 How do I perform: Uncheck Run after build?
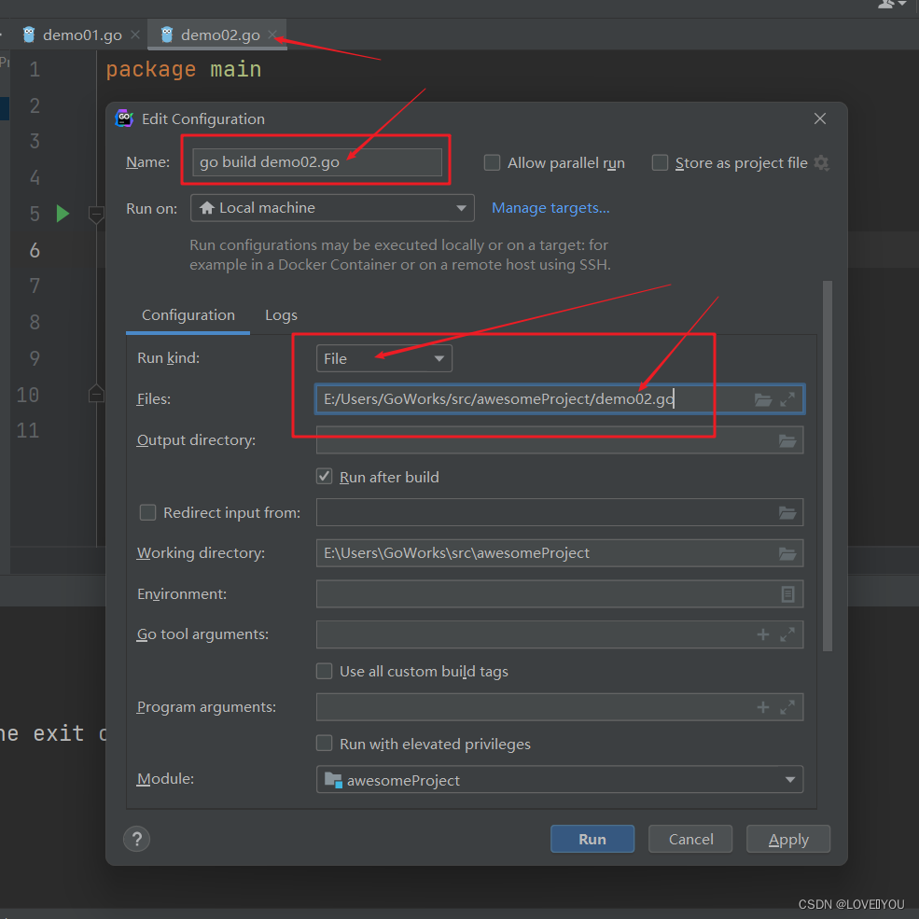[x=324, y=476]
